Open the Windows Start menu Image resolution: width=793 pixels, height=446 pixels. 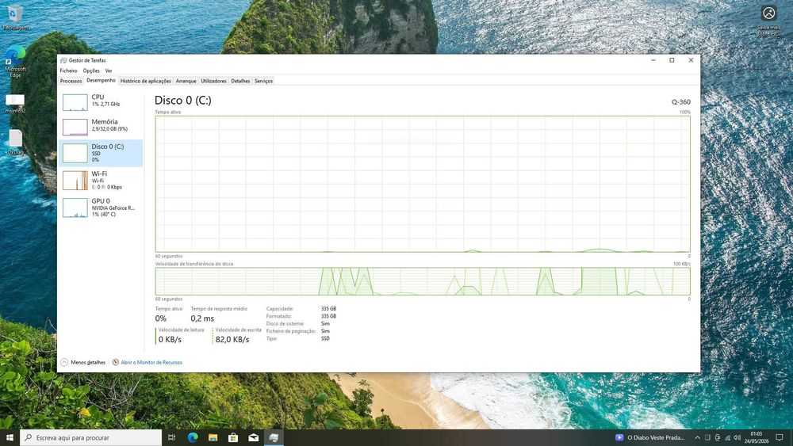(x=10, y=437)
